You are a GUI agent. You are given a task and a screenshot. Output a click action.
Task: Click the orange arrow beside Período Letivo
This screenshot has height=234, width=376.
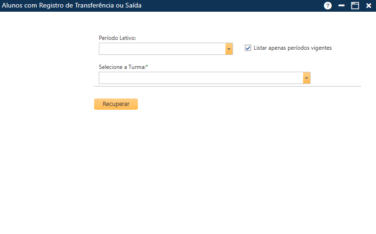(x=229, y=49)
